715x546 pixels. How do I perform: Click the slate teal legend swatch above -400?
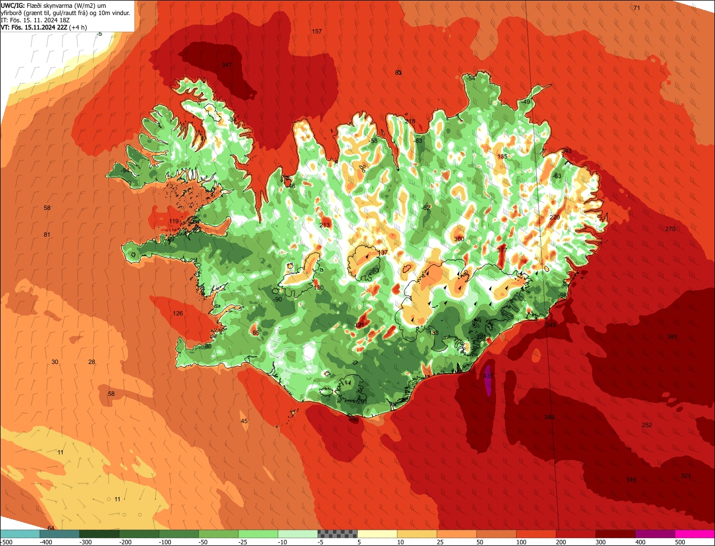tap(60, 534)
